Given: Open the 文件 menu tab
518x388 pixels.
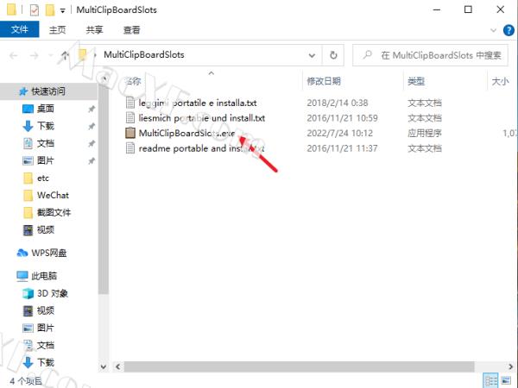Looking at the screenshot, I should (20, 29).
